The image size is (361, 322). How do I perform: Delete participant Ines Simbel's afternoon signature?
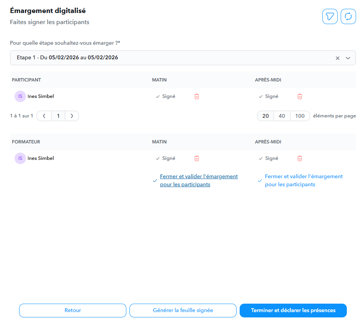(x=299, y=96)
